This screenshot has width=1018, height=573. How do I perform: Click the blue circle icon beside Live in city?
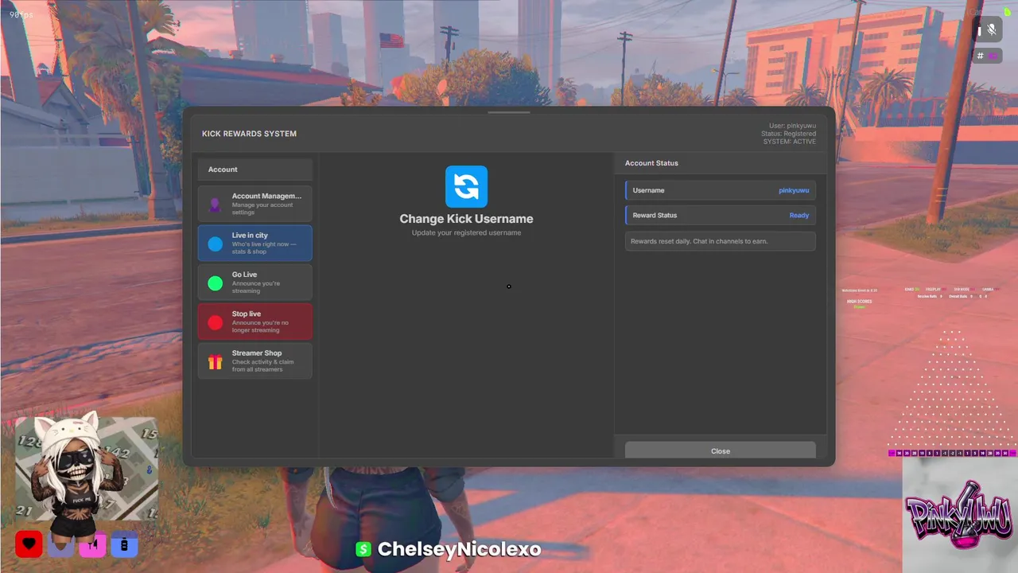pyautogui.click(x=215, y=244)
